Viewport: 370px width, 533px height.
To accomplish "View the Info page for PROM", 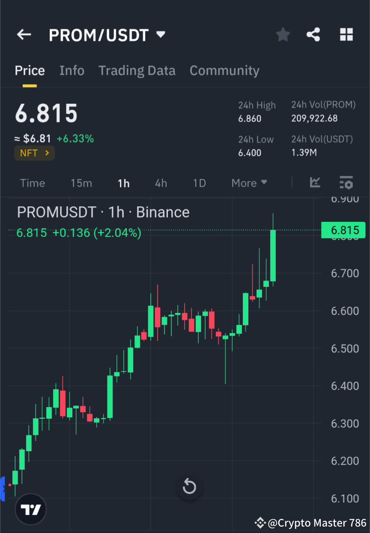I will pyautogui.click(x=72, y=70).
